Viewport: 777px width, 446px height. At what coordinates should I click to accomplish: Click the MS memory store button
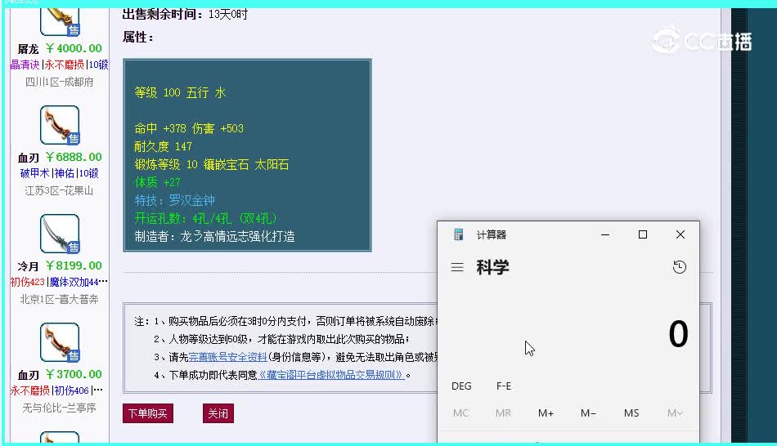(x=631, y=413)
